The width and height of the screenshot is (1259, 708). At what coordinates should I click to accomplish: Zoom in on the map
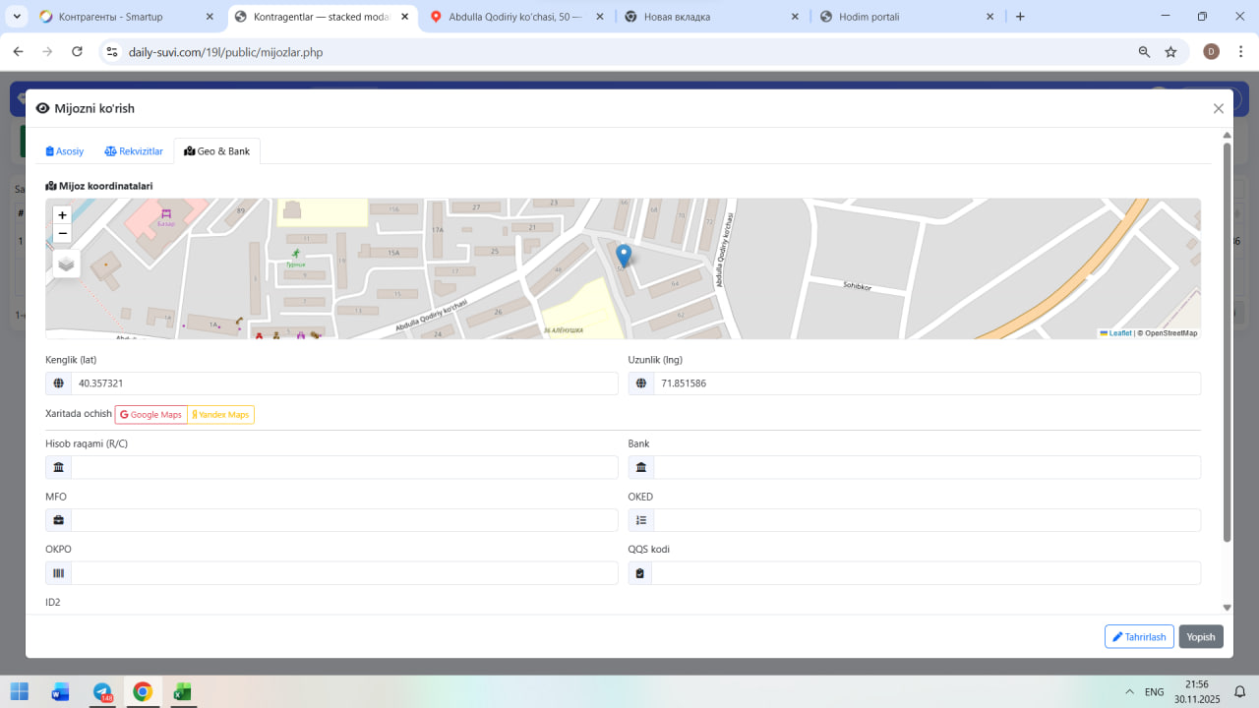(x=62, y=215)
